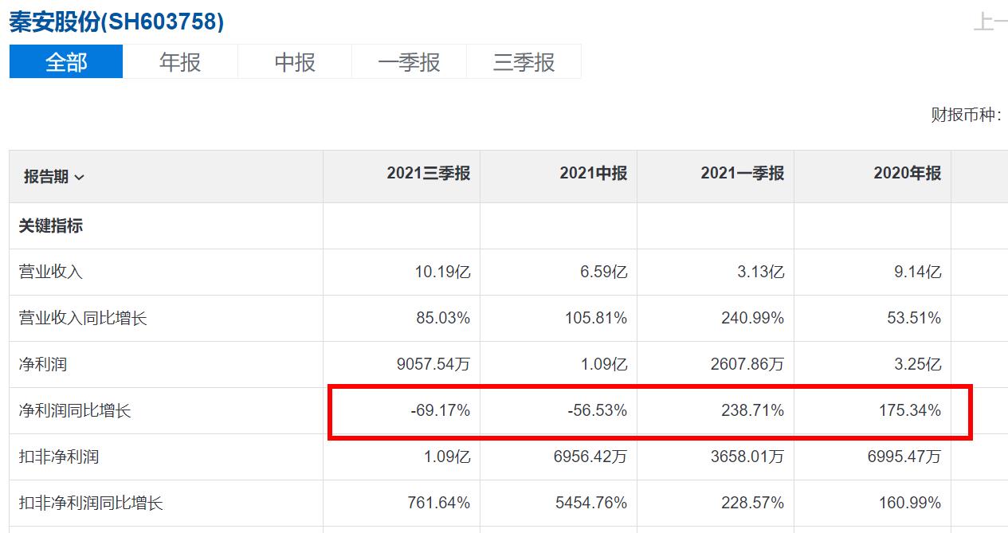Click the 关键指标 section header
Image resolution: width=1008 pixels, height=533 pixels.
coord(51,226)
